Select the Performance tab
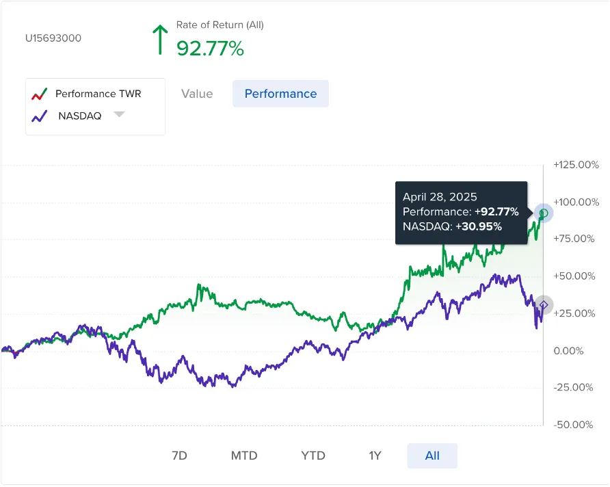610x487 pixels. pos(280,94)
